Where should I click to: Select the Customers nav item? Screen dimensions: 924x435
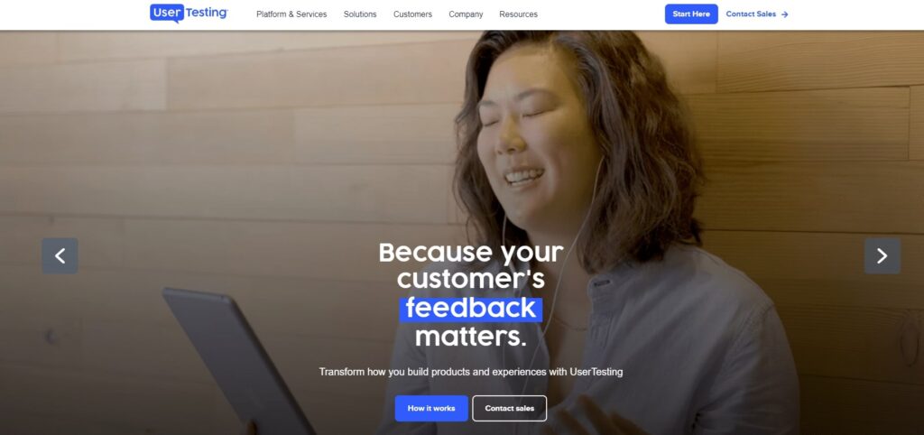click(x=412, y=14)
